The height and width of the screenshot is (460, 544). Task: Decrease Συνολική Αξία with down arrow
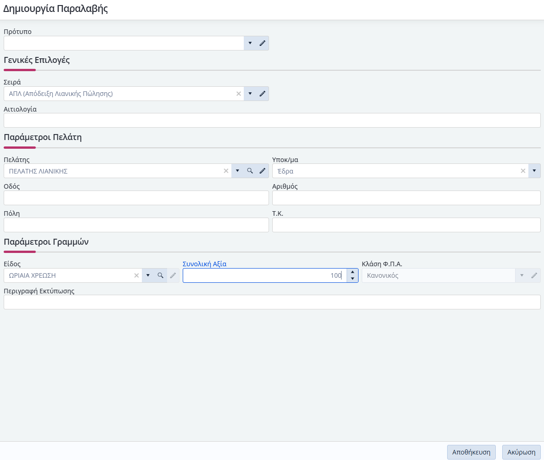coord(352,279)
